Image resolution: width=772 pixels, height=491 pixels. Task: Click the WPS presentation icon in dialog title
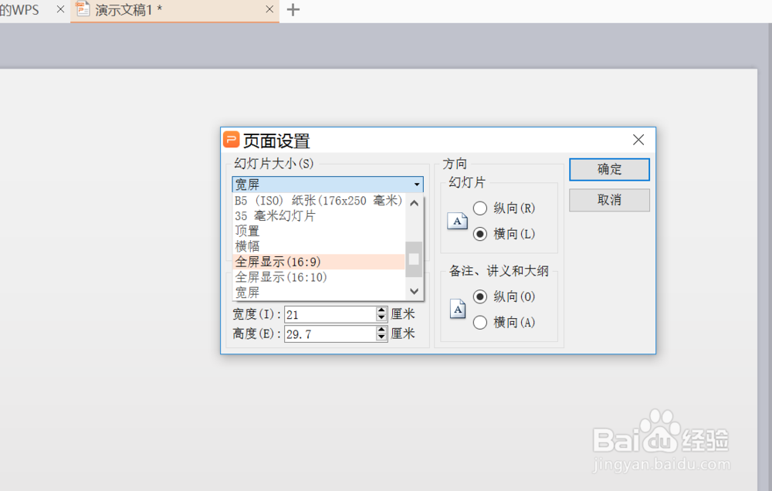(231, 140)
